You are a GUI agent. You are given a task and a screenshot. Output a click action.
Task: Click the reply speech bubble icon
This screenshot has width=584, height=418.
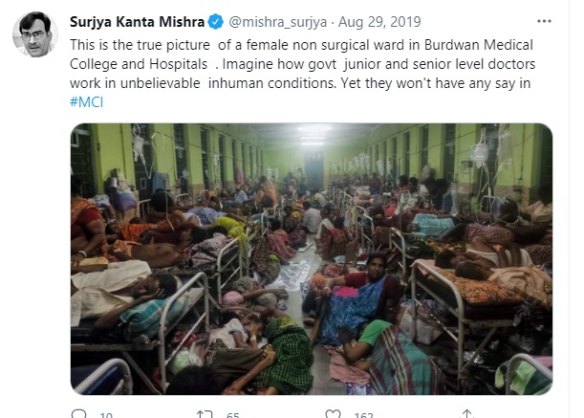click(80, 414)
